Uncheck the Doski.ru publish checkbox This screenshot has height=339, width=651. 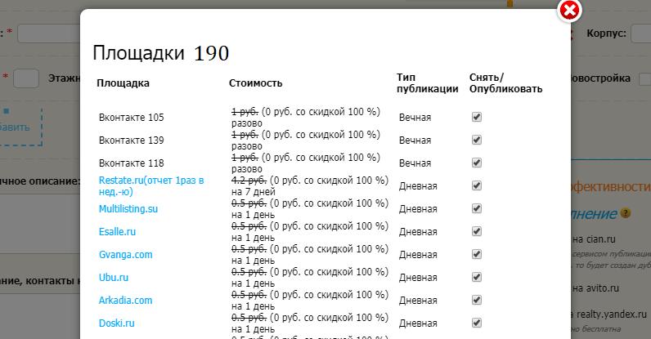pos(477,323)
